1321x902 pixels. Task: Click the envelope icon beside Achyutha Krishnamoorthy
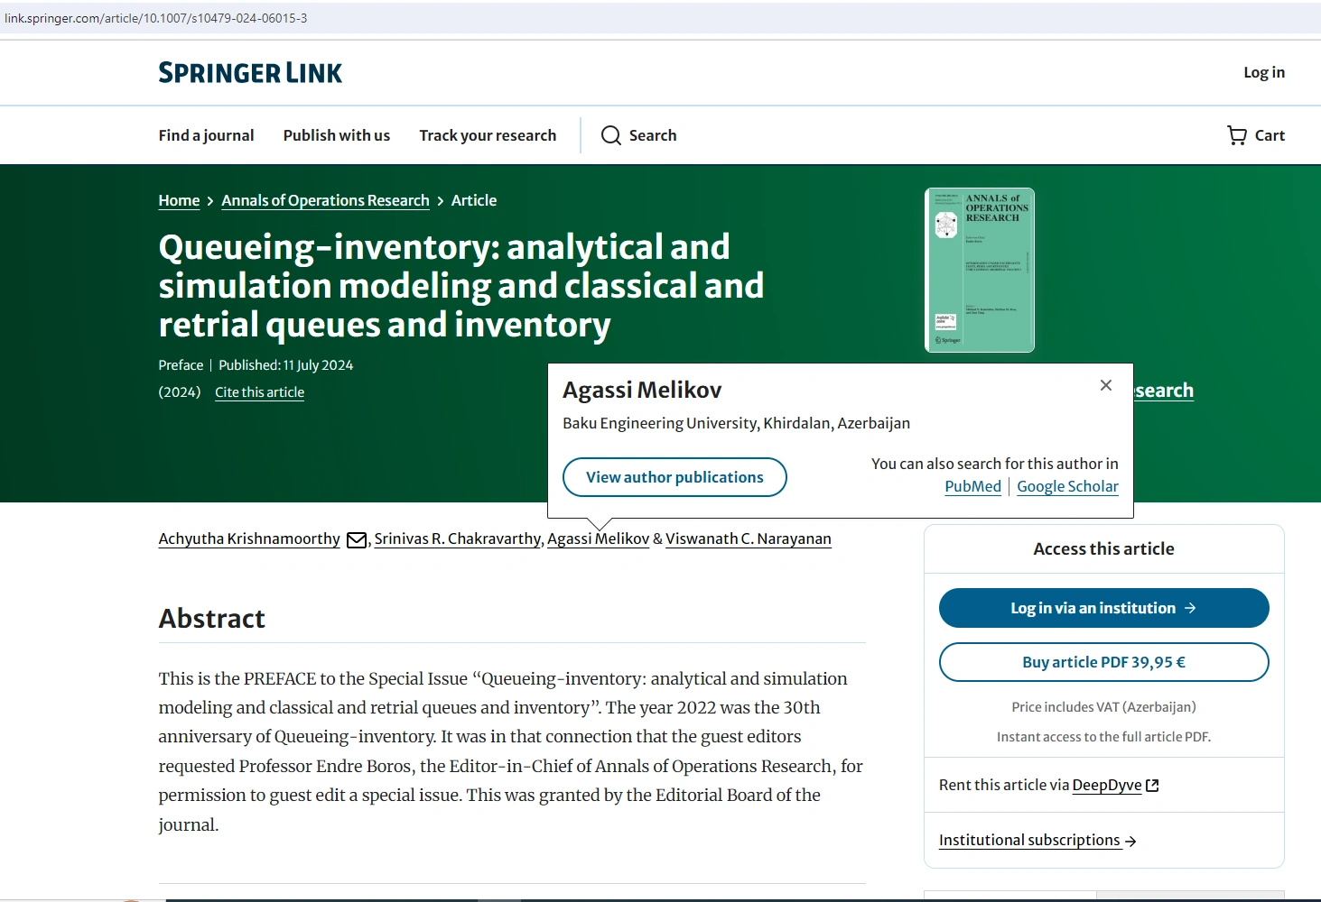pos(357,540)
